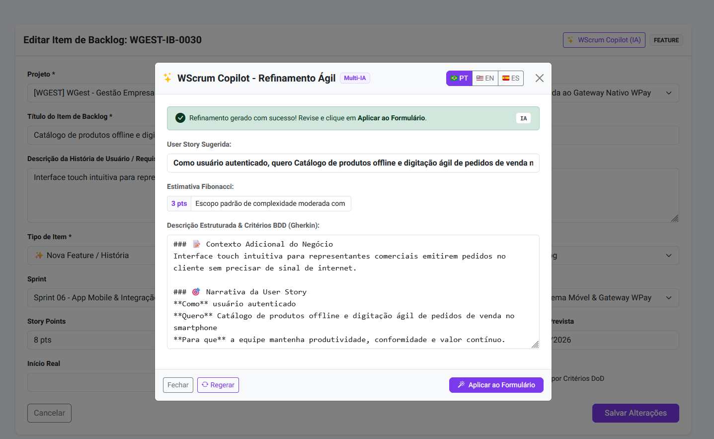The width and height of the screenshot is (714, 439).
Task: Click the Spain flag icon on the ES tab
Action: [x=506, y=78]
